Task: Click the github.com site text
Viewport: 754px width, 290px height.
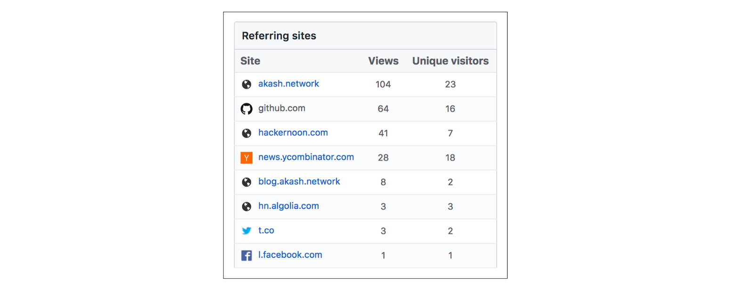Action: (281, 108)
